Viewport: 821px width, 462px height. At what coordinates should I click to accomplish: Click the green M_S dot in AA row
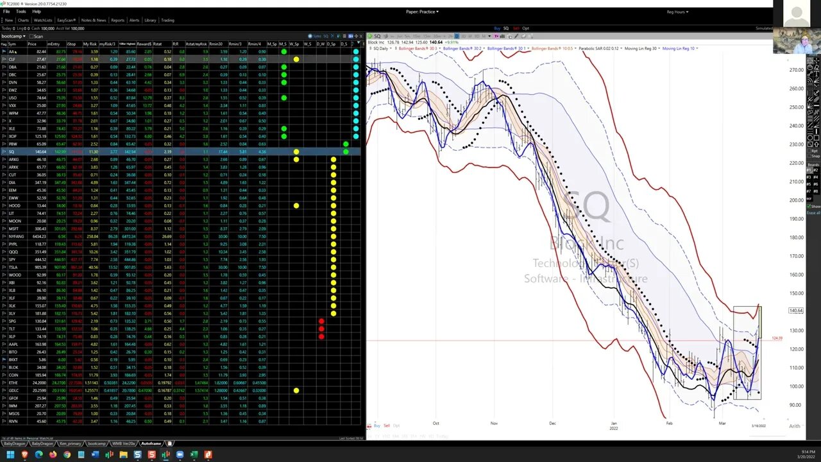284,51
